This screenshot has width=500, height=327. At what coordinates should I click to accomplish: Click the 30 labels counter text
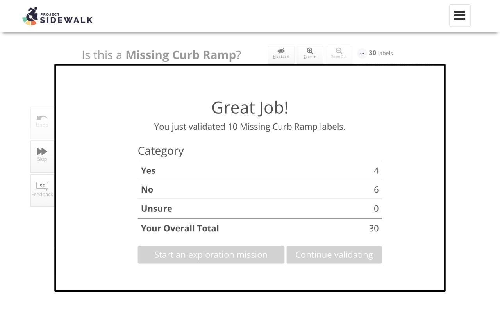[x=380, y=53]
